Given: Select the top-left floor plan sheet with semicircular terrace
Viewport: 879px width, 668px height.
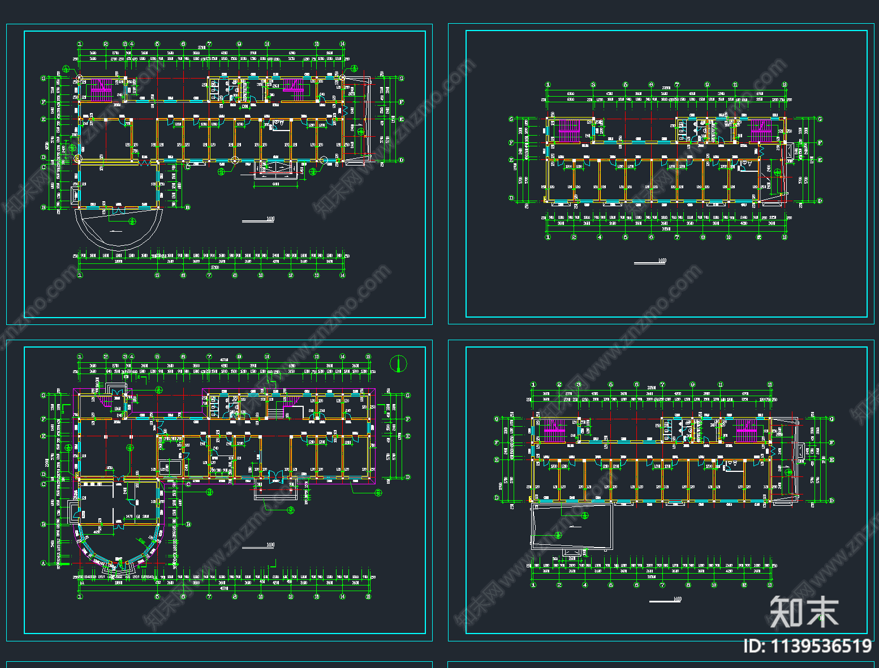Looking at the screenshot, I should point(219,174).
